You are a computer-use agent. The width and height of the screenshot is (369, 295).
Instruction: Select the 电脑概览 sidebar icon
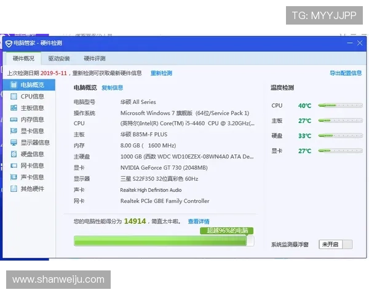pyautogui.click(x=14, y=85)
